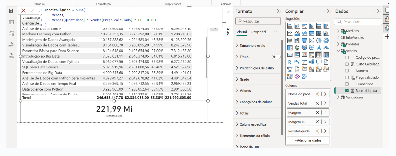
Task: Remove Nome do prod... from Colunas
Action: coord(317,94)
